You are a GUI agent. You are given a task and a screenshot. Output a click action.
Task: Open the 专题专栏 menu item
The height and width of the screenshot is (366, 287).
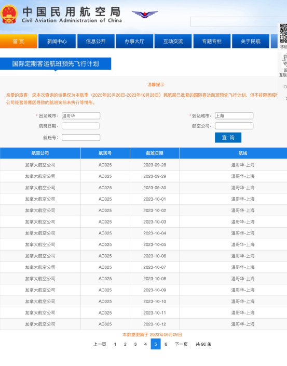[x=212, y=41]
